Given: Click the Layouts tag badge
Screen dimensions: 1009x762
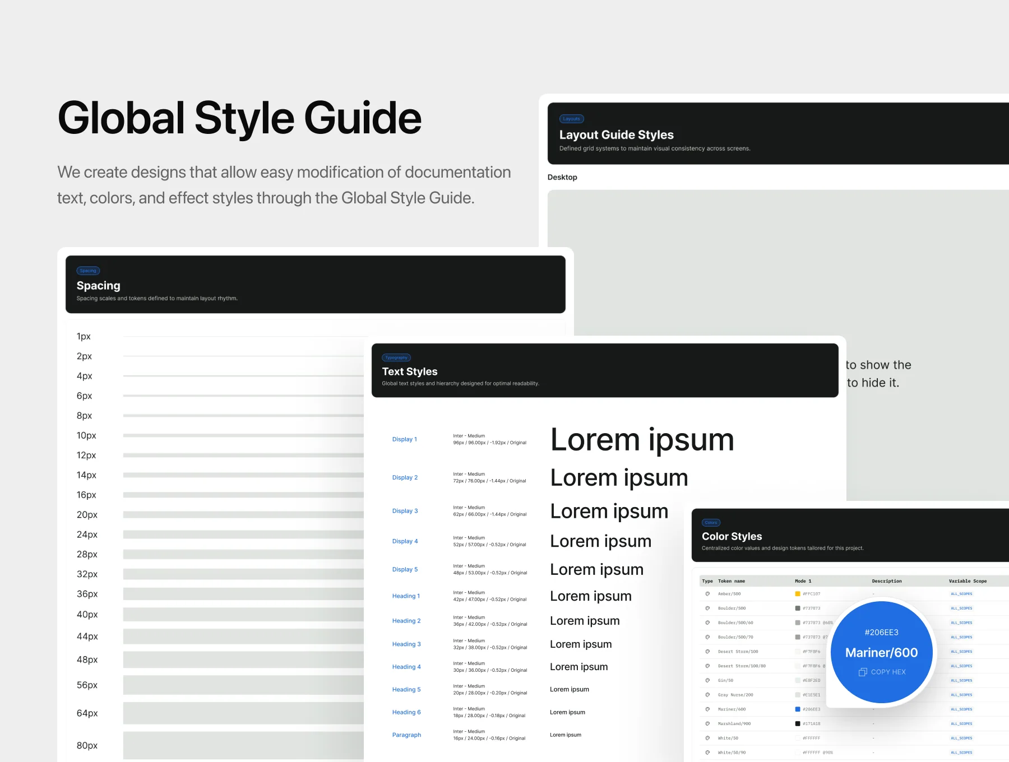Looking at the screenshot, I should [x=571, y=119].
